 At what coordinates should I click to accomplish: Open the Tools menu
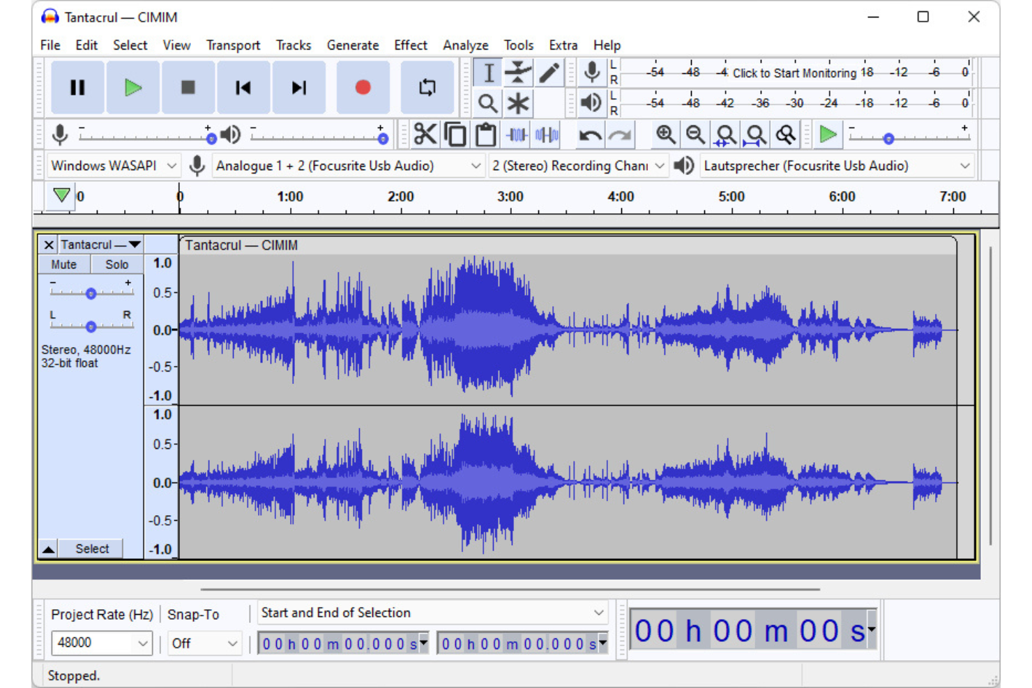coord(519,45)
